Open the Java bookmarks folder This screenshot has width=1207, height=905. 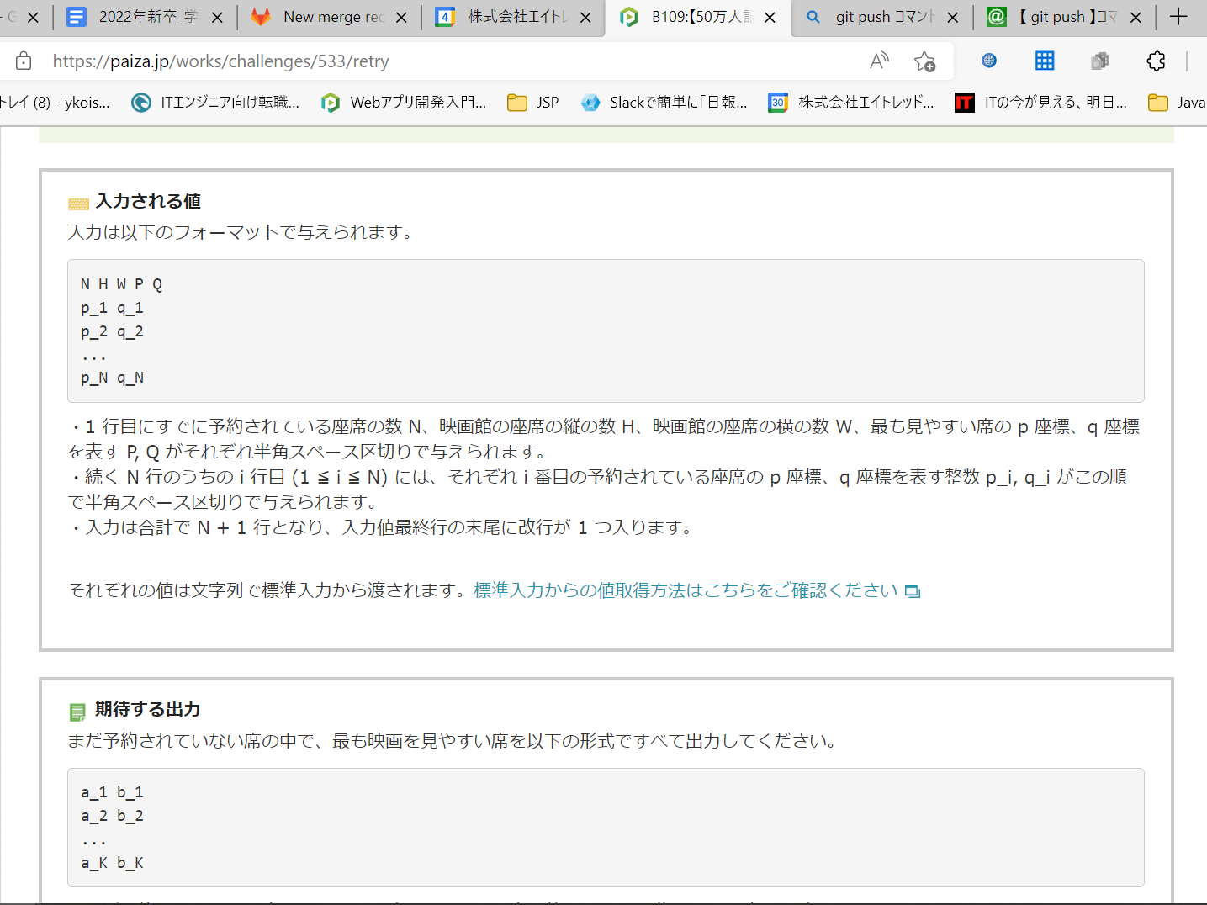(1178, 103)
